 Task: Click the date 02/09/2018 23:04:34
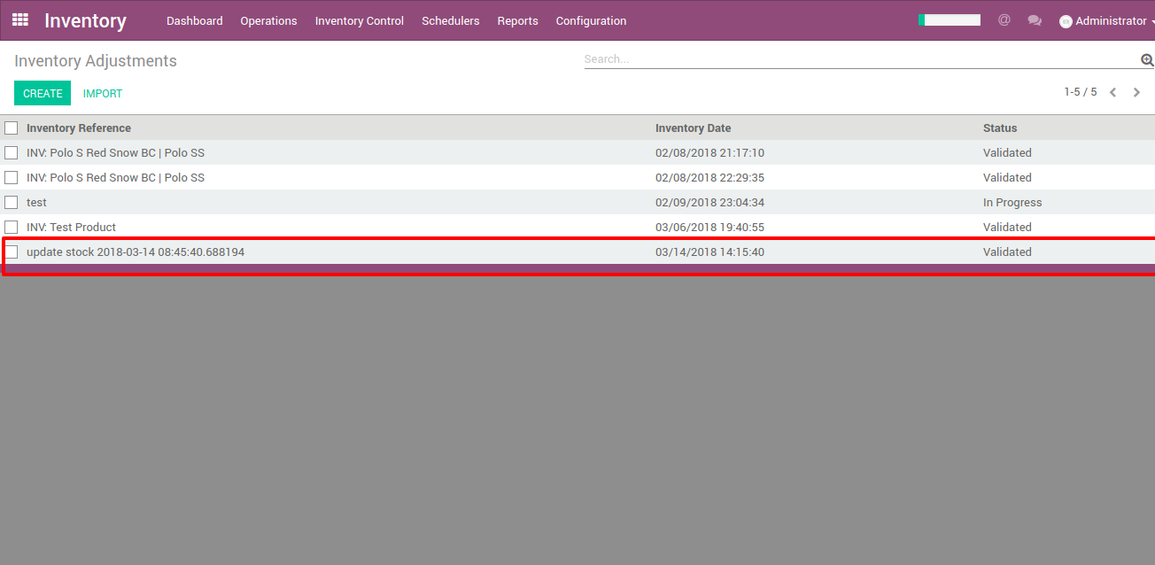[709, 203]
